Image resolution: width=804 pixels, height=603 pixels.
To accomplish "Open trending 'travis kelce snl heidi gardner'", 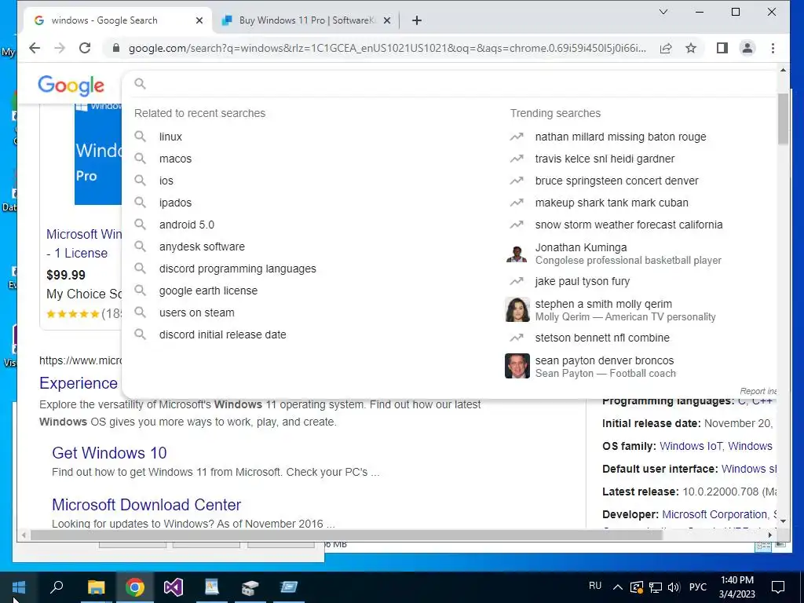I will (605, 159).
